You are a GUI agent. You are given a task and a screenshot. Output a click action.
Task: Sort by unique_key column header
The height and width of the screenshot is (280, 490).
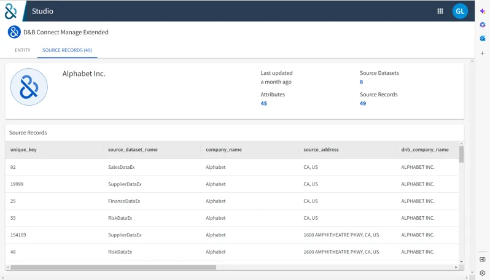[x=23, y=150]
